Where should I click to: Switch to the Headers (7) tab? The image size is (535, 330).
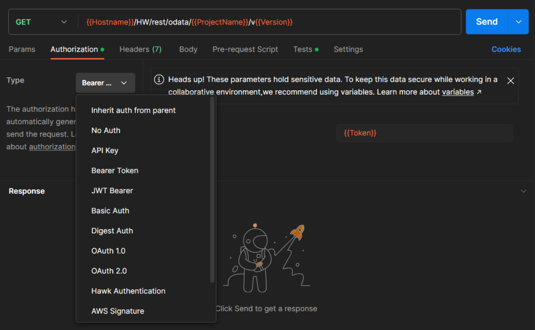(140, 49)
